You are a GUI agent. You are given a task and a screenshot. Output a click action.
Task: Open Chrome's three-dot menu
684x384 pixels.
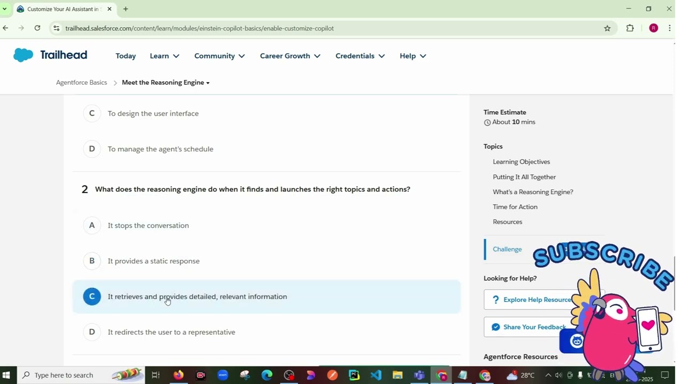670,28
